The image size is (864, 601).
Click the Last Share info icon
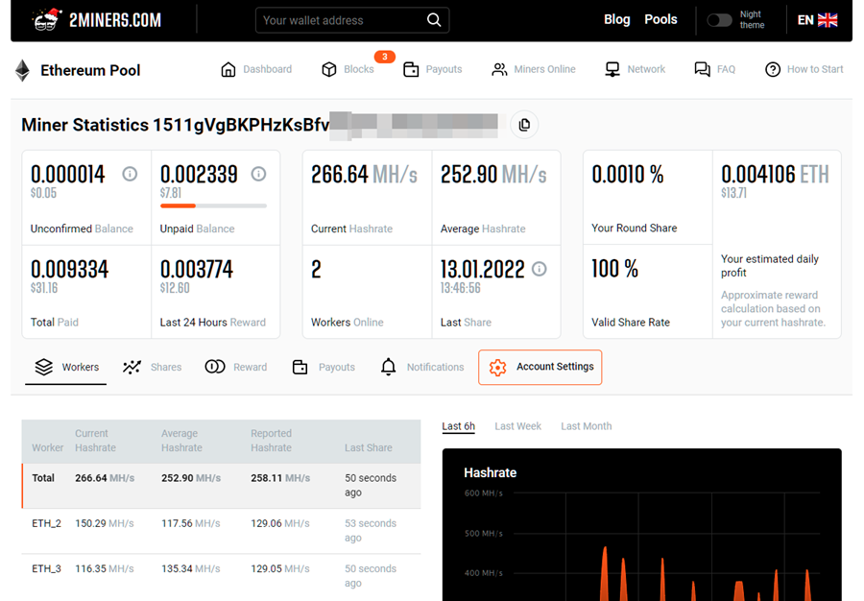click(x=540, y=269)
